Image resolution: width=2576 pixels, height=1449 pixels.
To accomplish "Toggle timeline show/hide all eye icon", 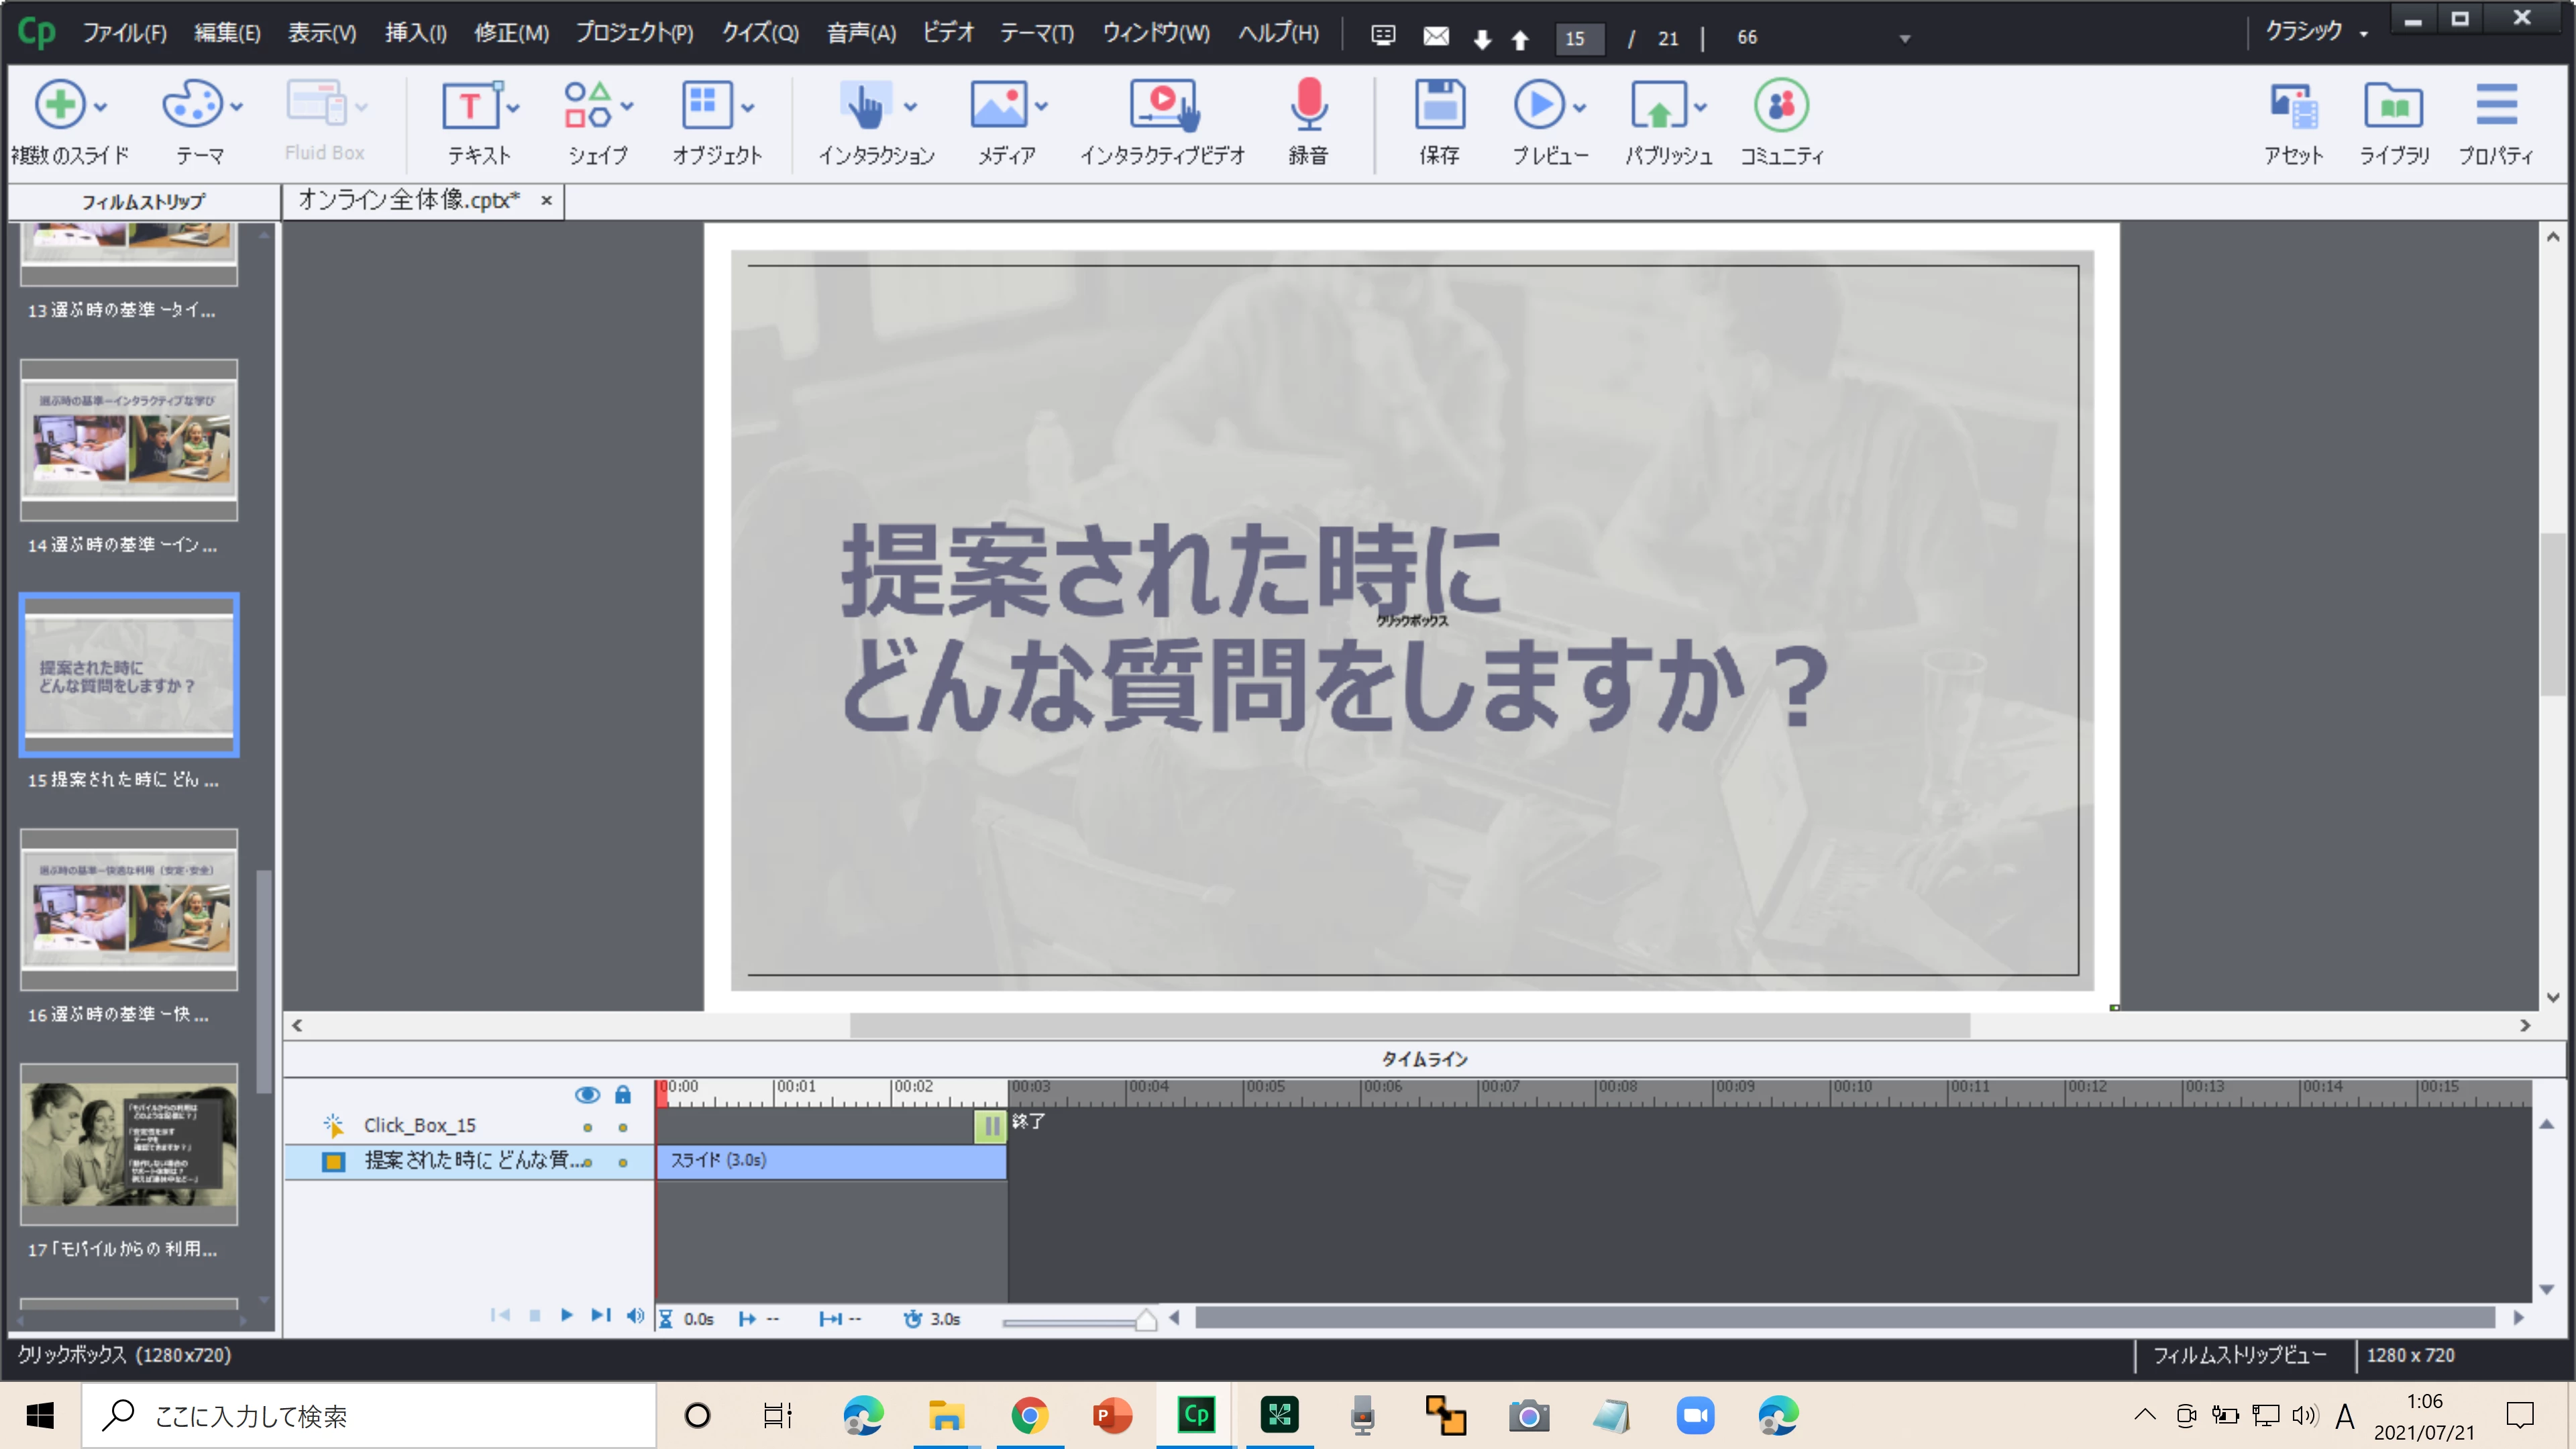I will tap(587, 1095).
